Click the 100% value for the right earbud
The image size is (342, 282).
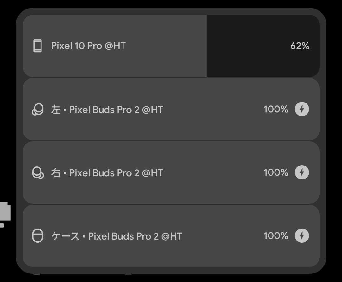pos(276,172)
